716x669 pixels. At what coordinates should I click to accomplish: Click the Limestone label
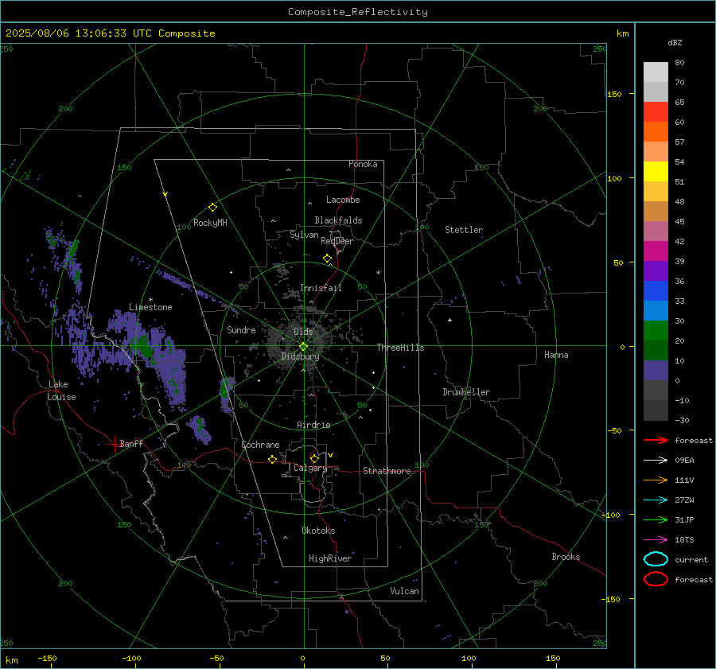coord(150,307)
